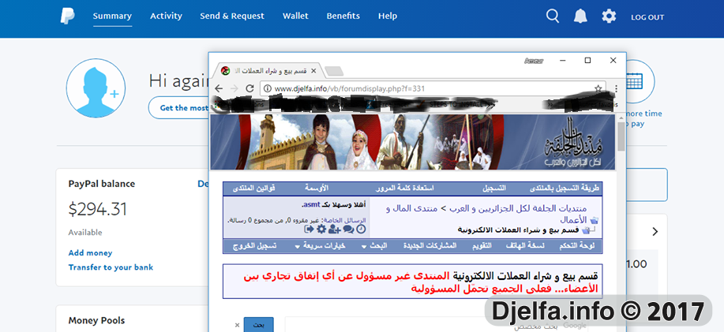The height and width of the screenshot is (332, 724).
Task: Open PayPal search magnifier icon
Action: (x=552, y=16)
